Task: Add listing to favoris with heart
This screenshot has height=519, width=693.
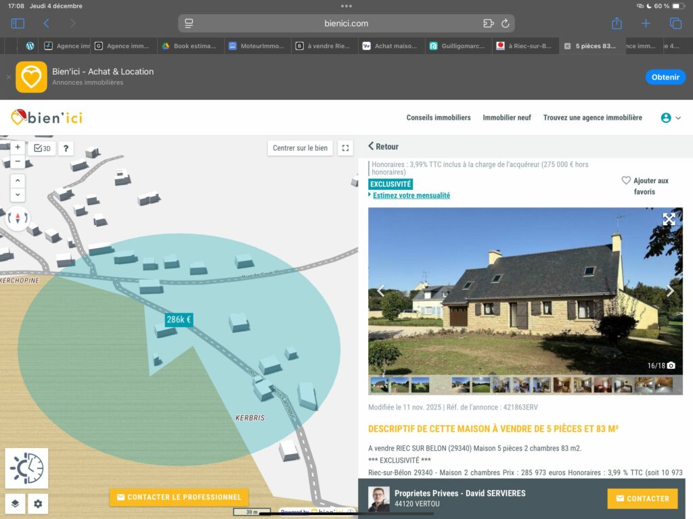Action: (626, 180)
